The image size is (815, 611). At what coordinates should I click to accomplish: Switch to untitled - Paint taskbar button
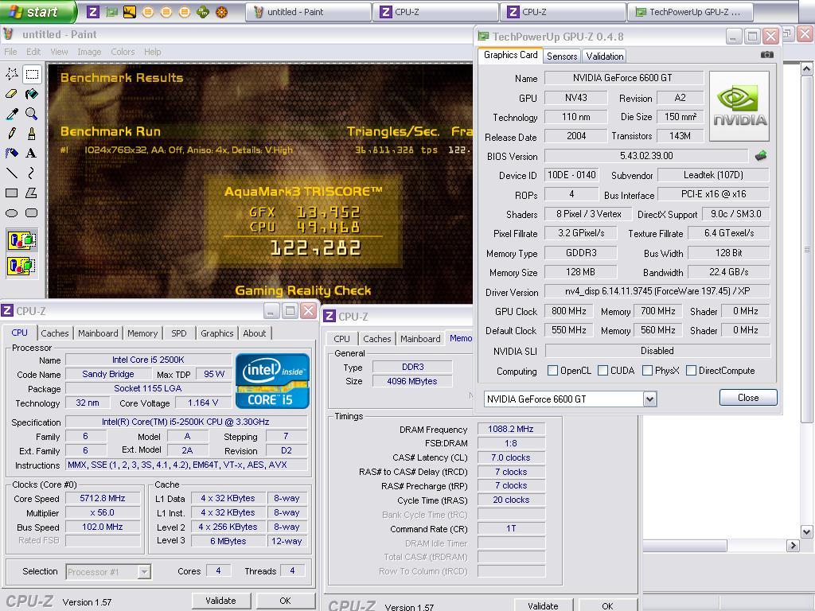(308, 12)
